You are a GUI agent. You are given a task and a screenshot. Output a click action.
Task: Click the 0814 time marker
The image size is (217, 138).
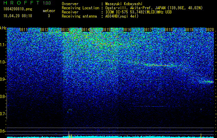point(86,30)
